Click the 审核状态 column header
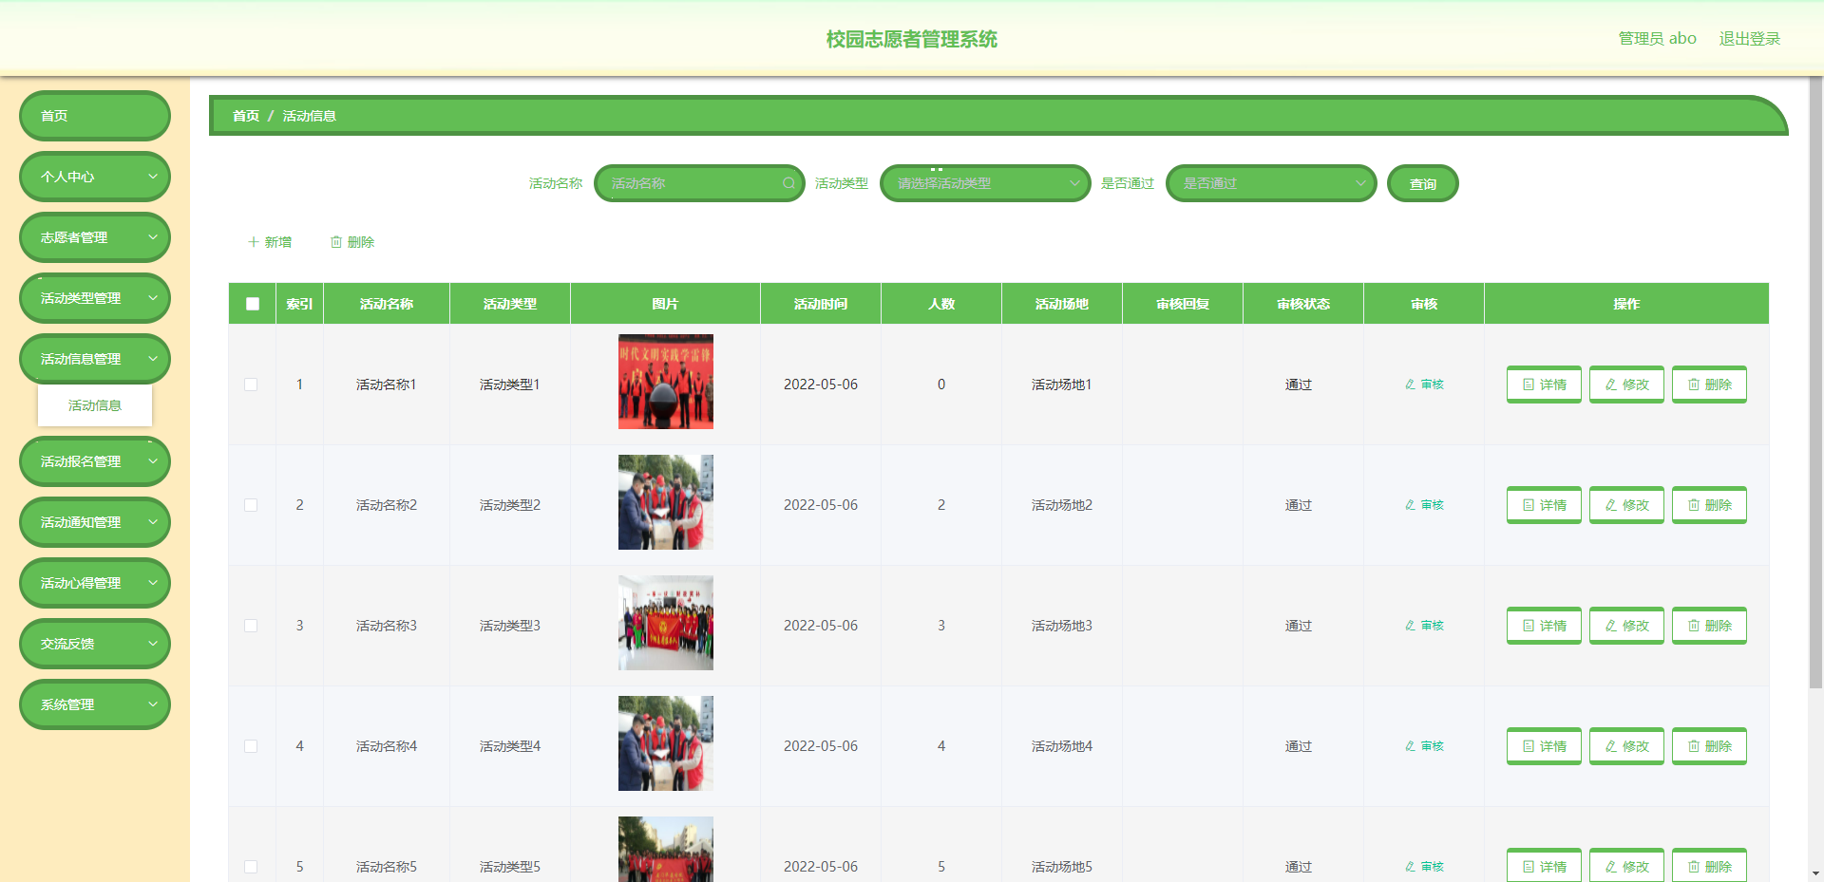 1303,304
